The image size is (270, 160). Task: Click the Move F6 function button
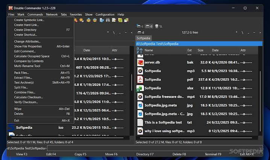111,154
